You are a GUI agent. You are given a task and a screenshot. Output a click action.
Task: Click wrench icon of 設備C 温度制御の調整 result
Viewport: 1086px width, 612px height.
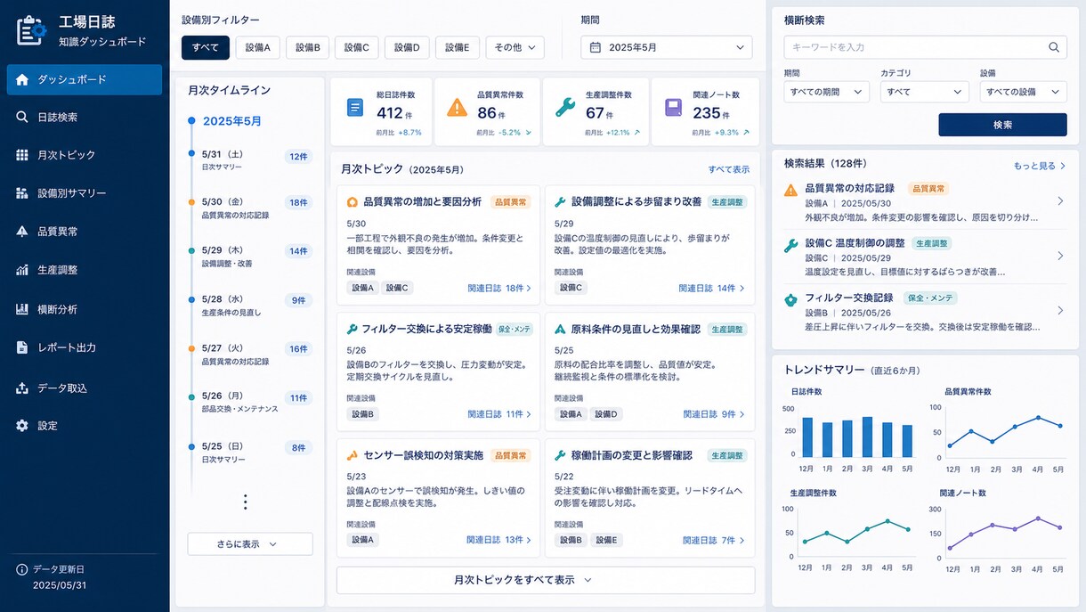click(790, 245)
